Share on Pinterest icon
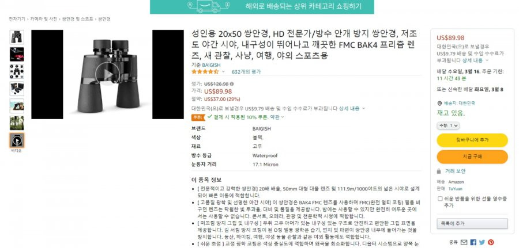The width and height of the screenshot is (519, 248). (x=491, y=242)
